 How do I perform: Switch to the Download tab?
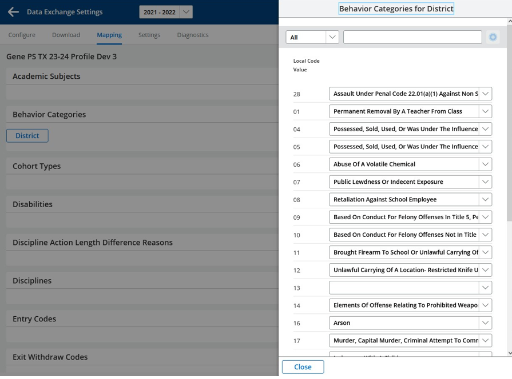66,35
